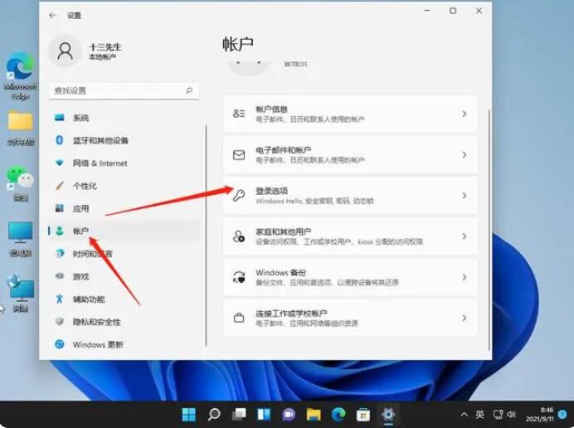Open the WeChat desktop shortcut
The image size is (574, 428).
click(x=21, y=184)
